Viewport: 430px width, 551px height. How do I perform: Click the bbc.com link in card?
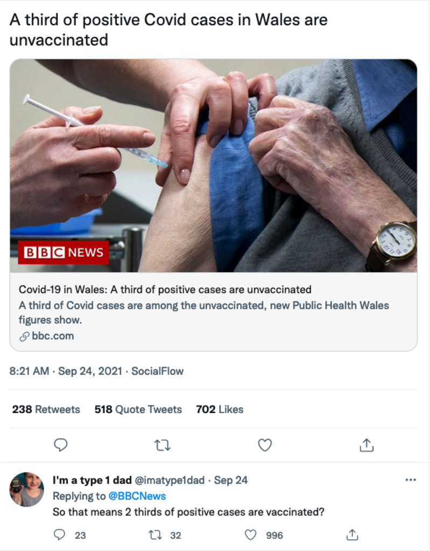click(x=52, y=336)
